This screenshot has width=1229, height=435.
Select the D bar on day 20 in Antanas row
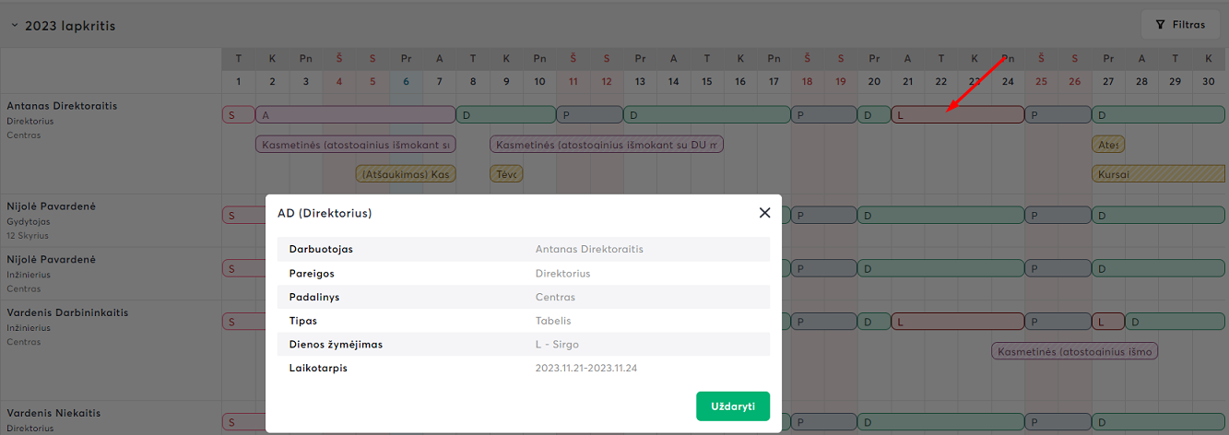point(873,115)
